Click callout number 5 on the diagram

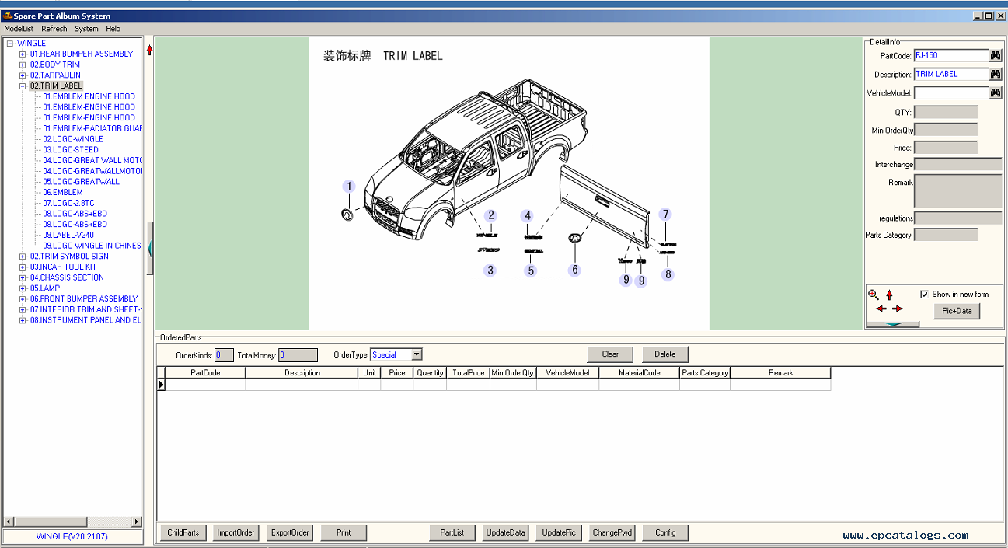pos(531,271)
